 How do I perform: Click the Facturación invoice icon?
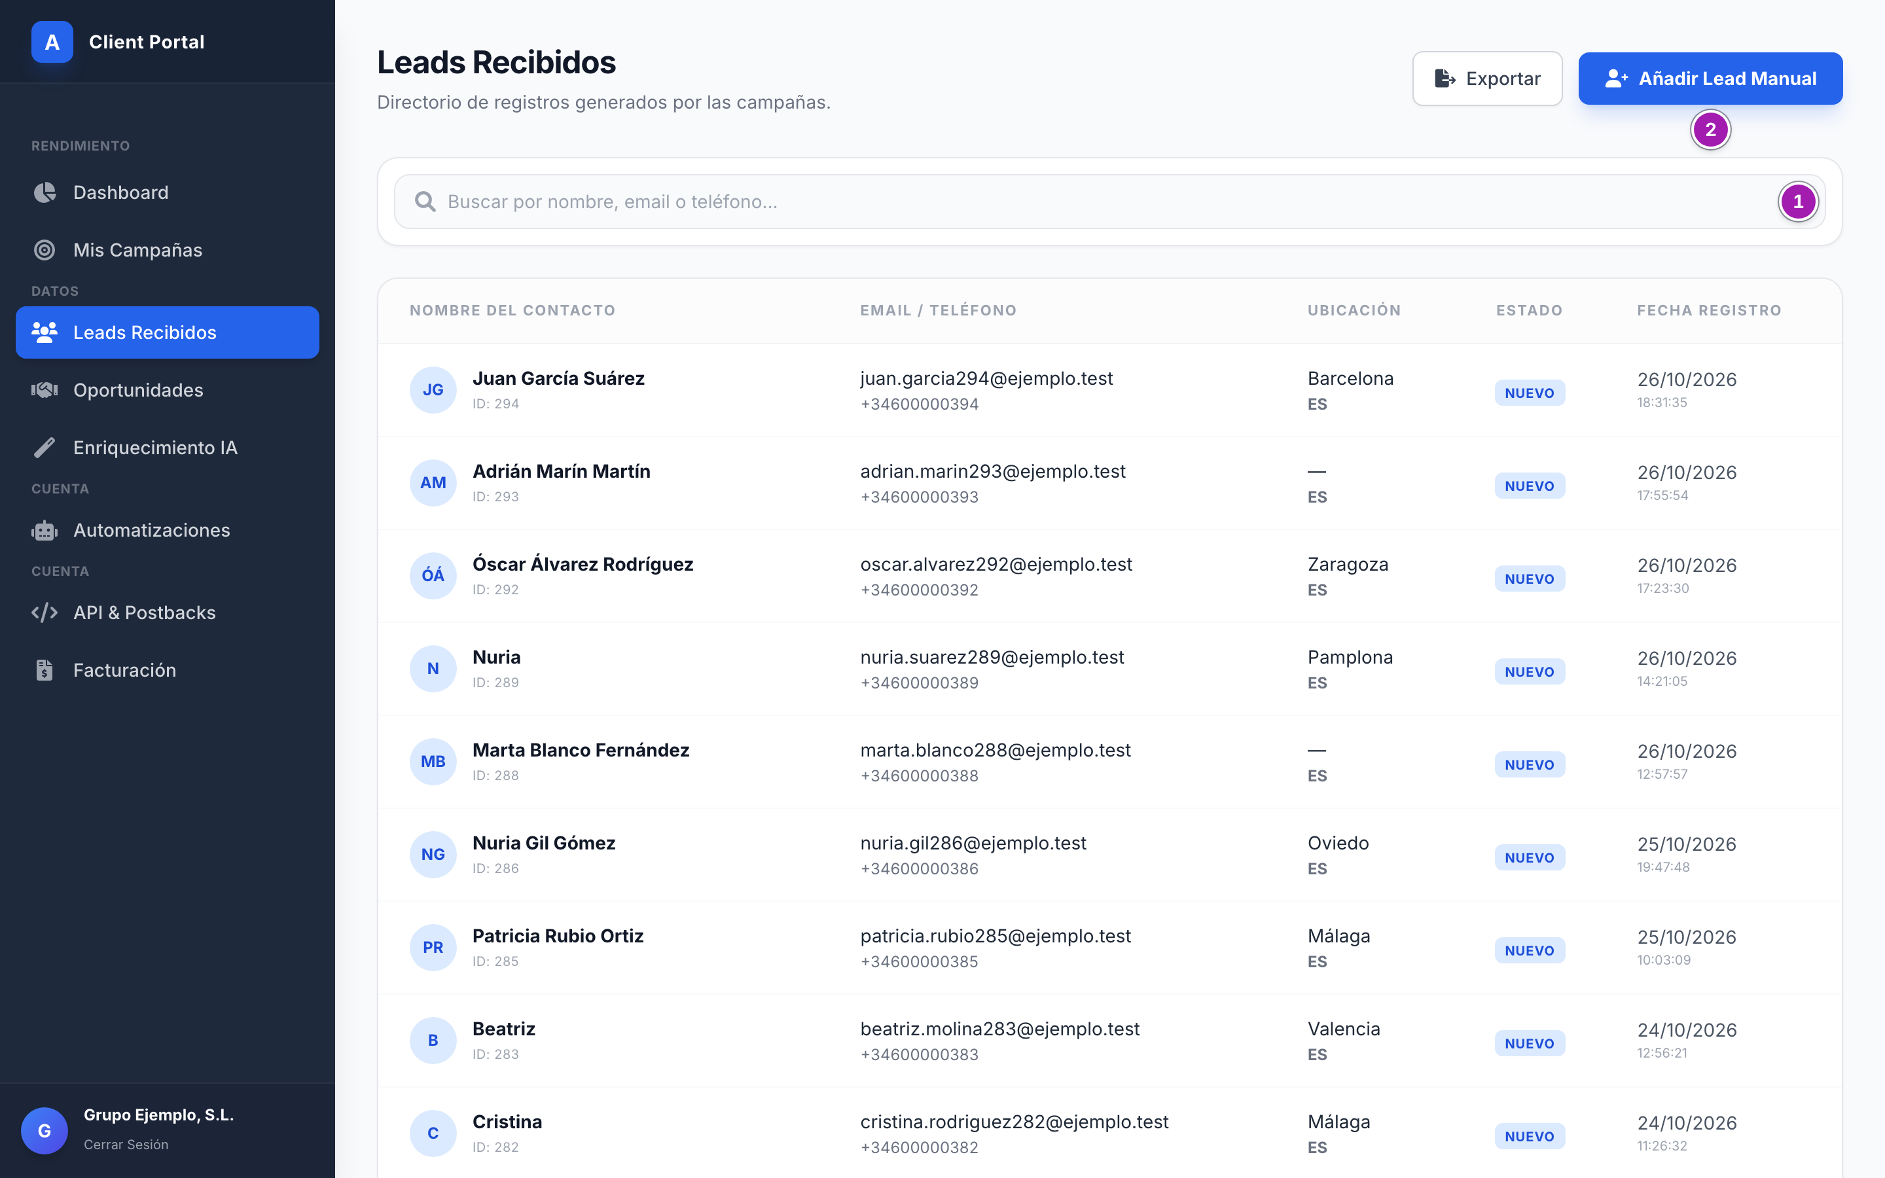tap(45, 671)
